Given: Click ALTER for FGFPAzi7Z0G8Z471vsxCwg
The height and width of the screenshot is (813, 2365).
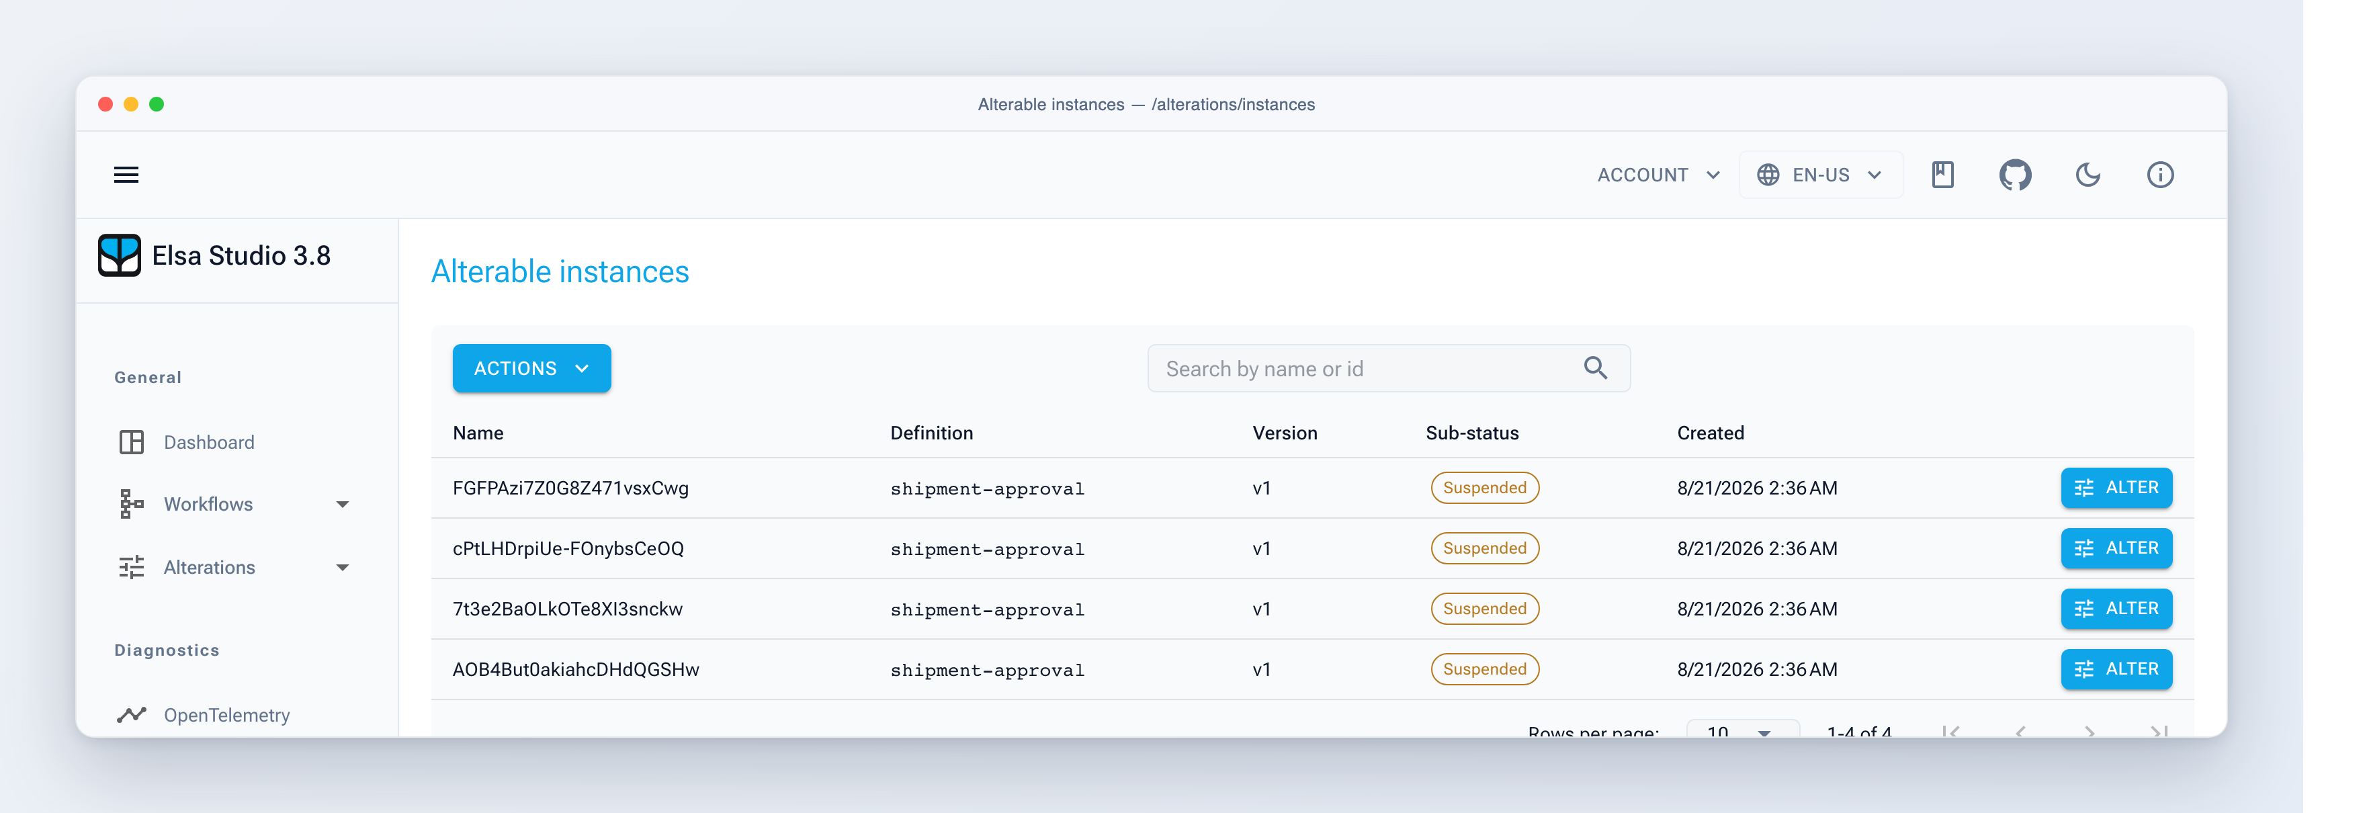Looking at the screenshot, I should pos(2116,487).
